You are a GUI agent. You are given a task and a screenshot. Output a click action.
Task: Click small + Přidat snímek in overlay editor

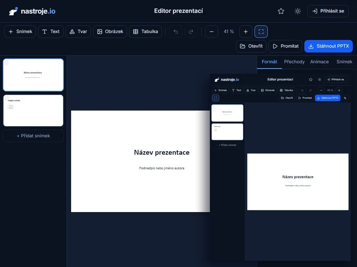pyautogui.click(x=227, y=145)
